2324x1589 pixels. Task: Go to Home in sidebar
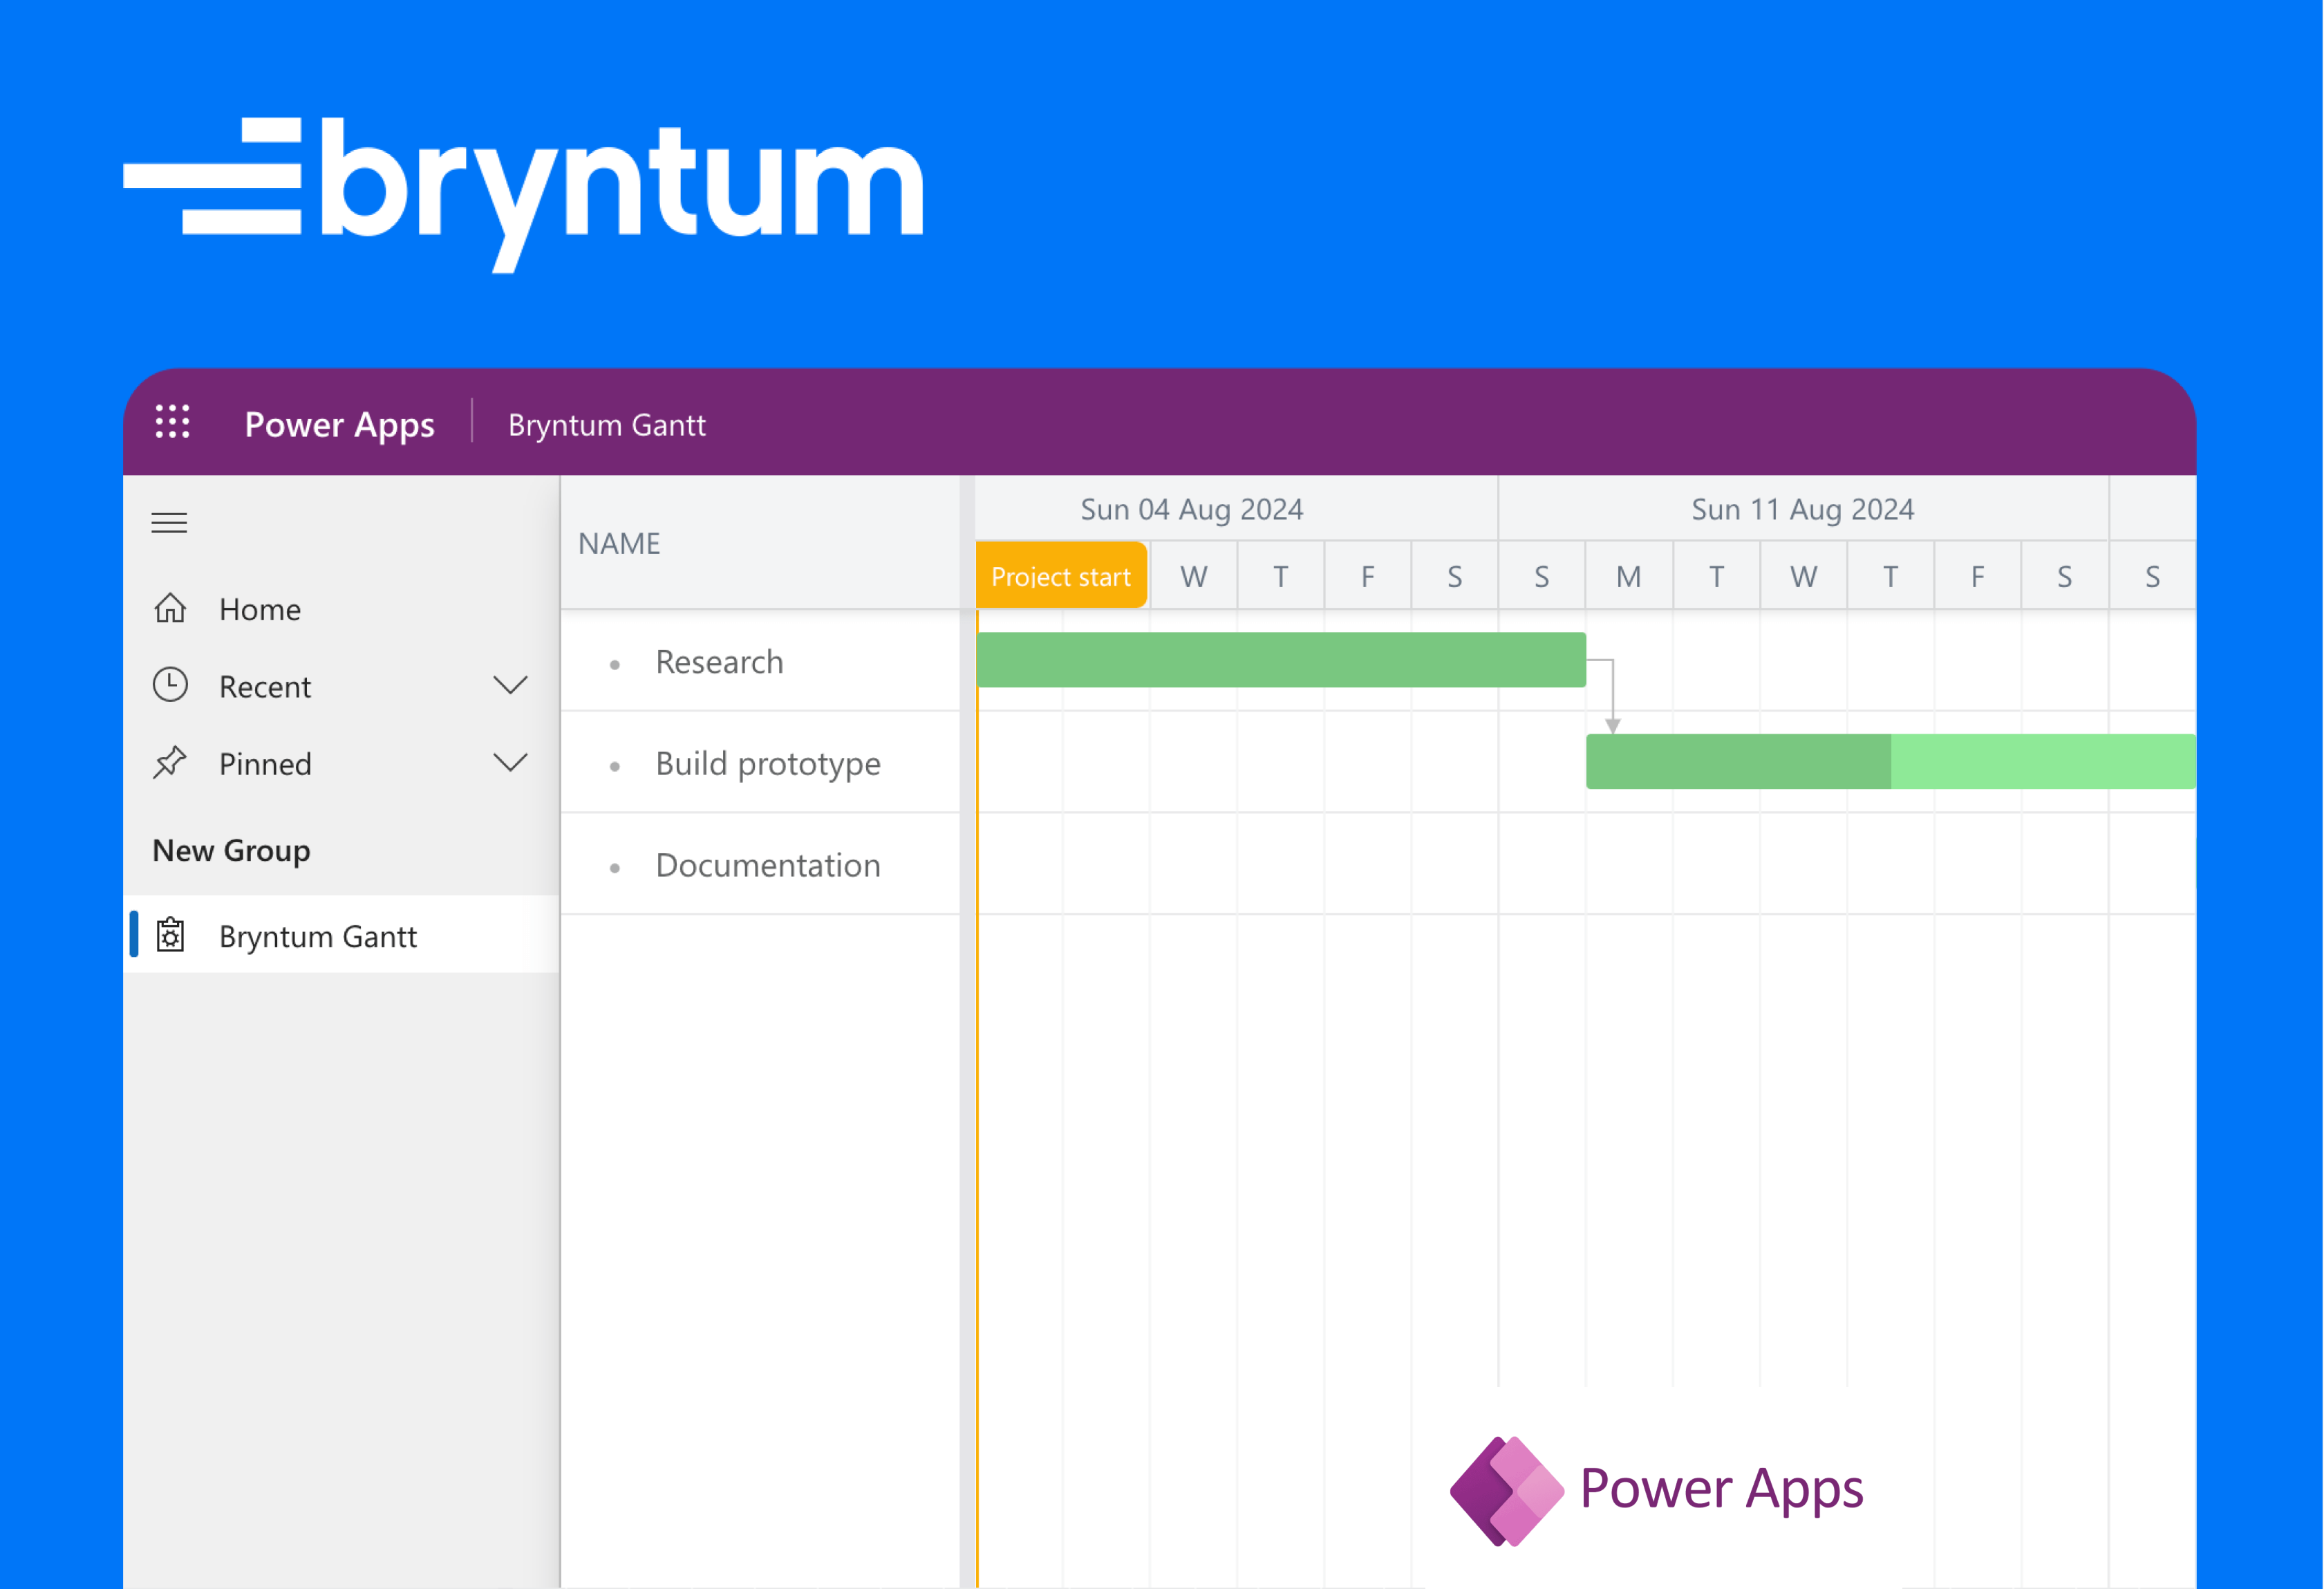[x=341, y=609]
